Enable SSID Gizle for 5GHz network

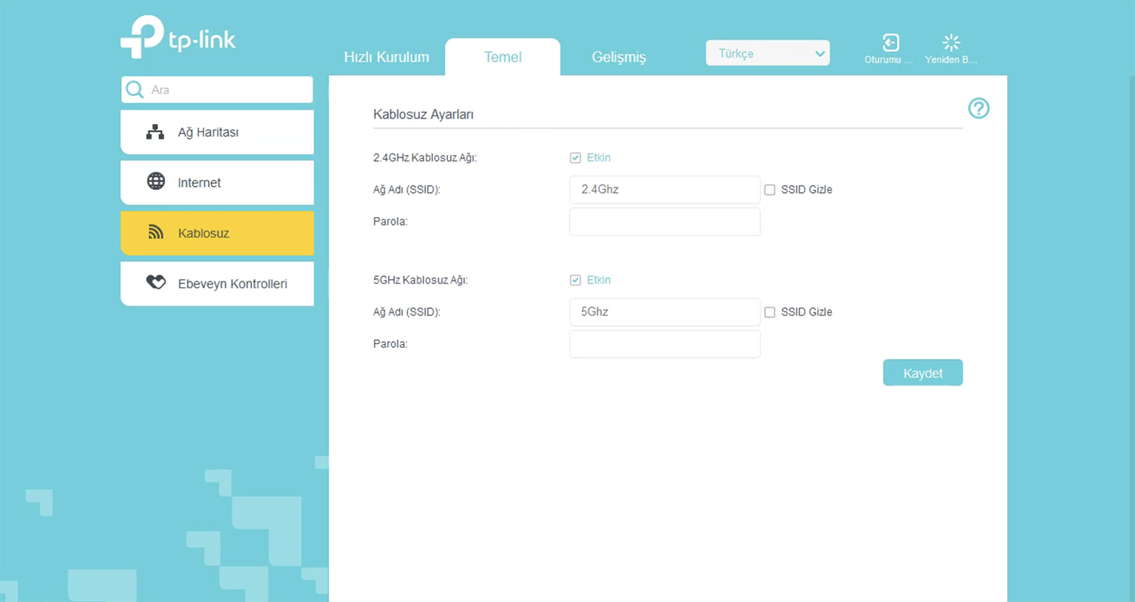coord(770,312)
